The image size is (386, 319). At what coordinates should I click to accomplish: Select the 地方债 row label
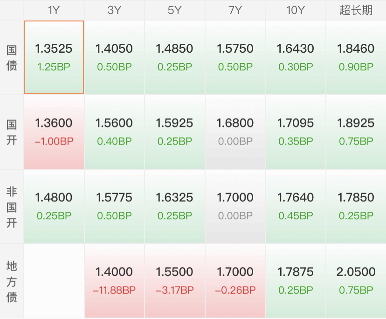(x=12, y=281)
